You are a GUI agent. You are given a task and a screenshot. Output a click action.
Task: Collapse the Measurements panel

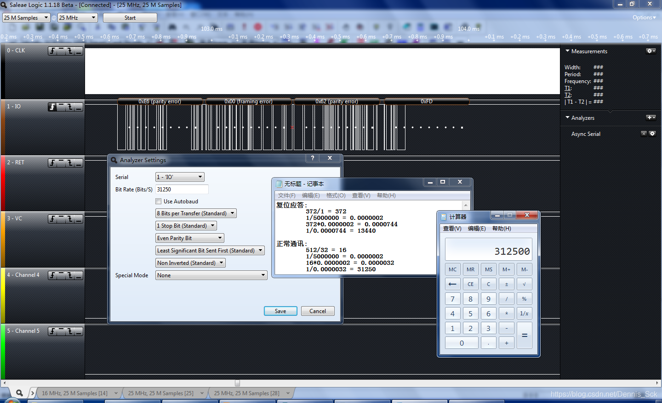click(567, 51)
